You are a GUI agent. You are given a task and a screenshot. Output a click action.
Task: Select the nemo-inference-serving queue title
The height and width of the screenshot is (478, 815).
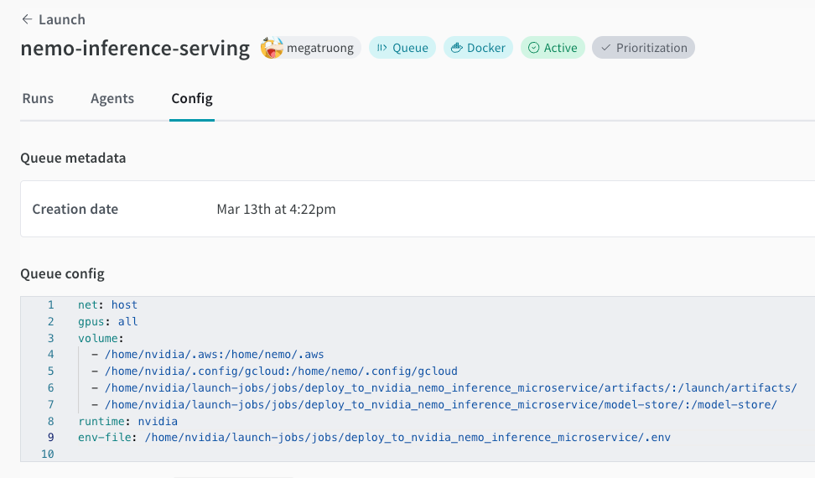(135, 49)
